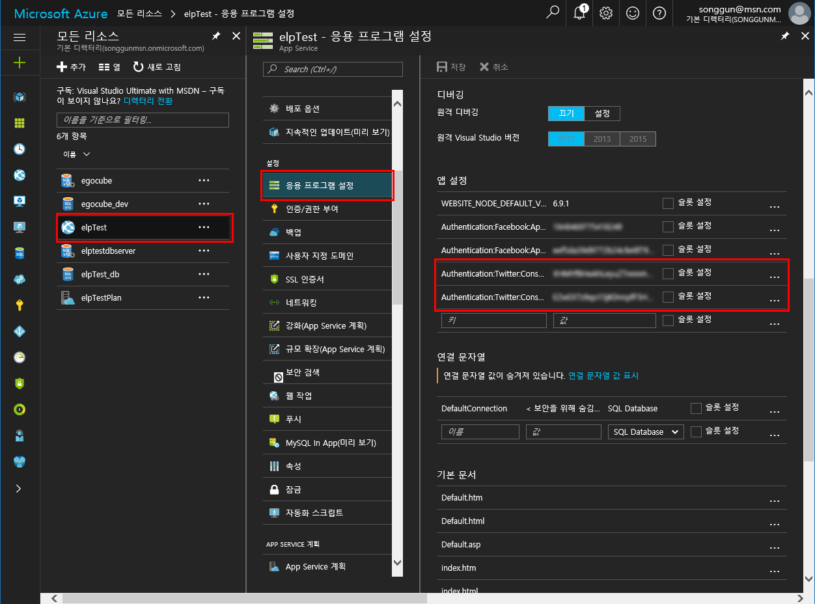
Task: Open the ellipsis menu for egocube
Action: 204,180
